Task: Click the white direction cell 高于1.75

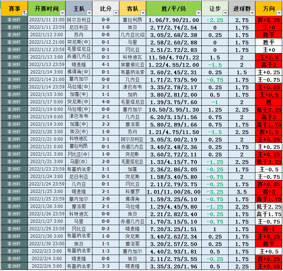Action: tap(269, 214)
